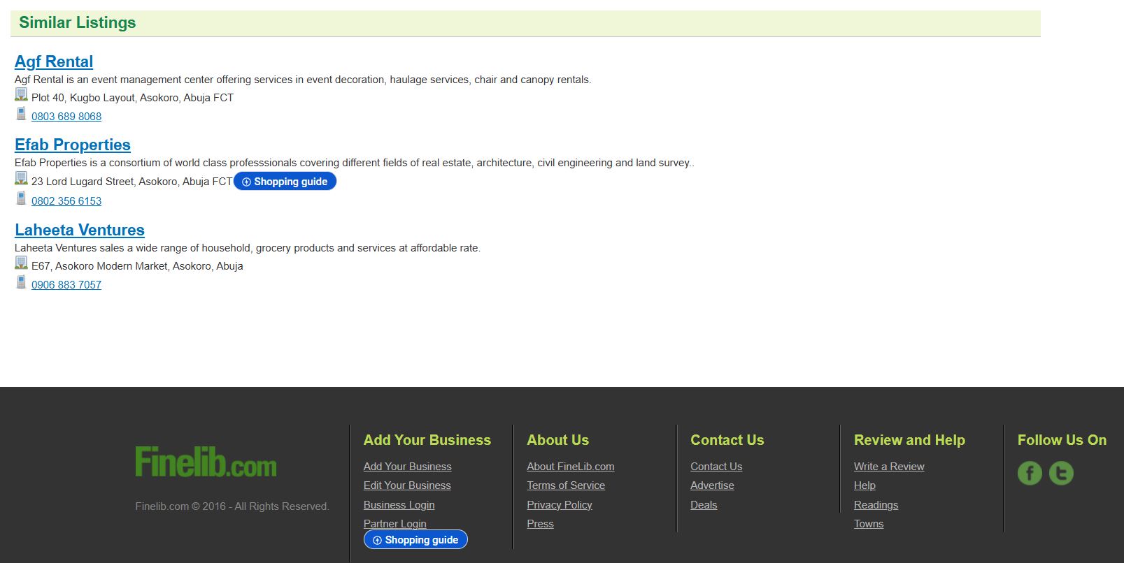Click the About Us column heading
Image resolution: width=1124 pixels, height=563 pixels.
(x=558, y=440)
